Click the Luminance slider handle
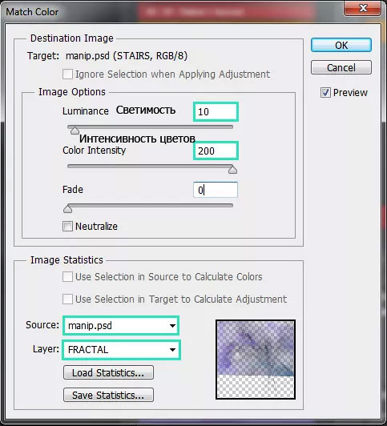This screenshot has height=426, width=387. (75, 131)
